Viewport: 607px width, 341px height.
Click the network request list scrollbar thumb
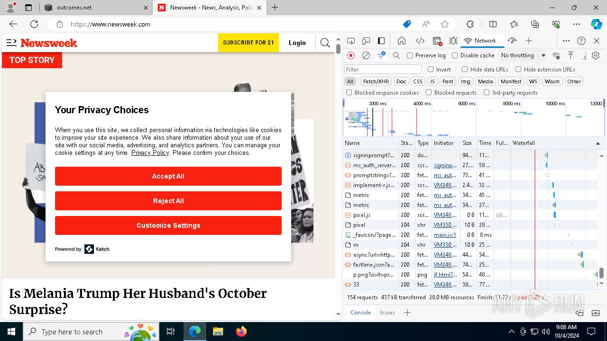pyautogui.click(x=601, y=273)
